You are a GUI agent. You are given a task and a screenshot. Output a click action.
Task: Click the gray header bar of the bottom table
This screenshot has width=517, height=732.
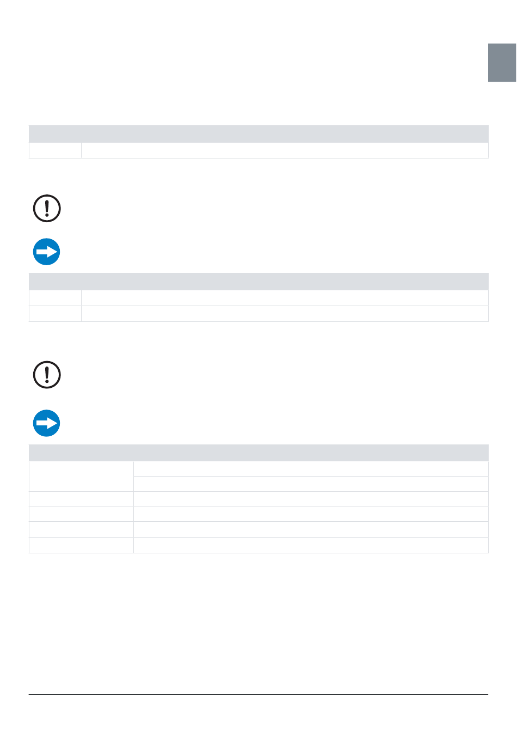pos(258,453)
